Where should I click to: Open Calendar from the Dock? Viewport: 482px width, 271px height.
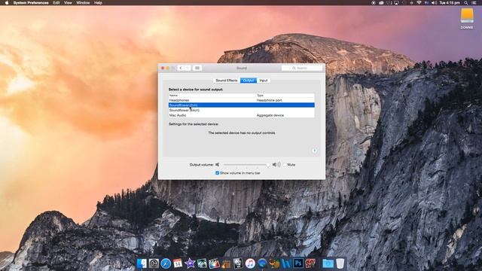tap(178, 263)
